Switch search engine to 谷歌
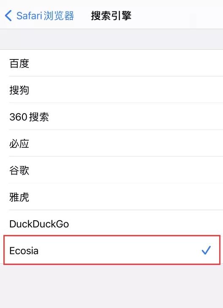Image resolution: width=223 pixels, height=308 pixels. (112, 170)
